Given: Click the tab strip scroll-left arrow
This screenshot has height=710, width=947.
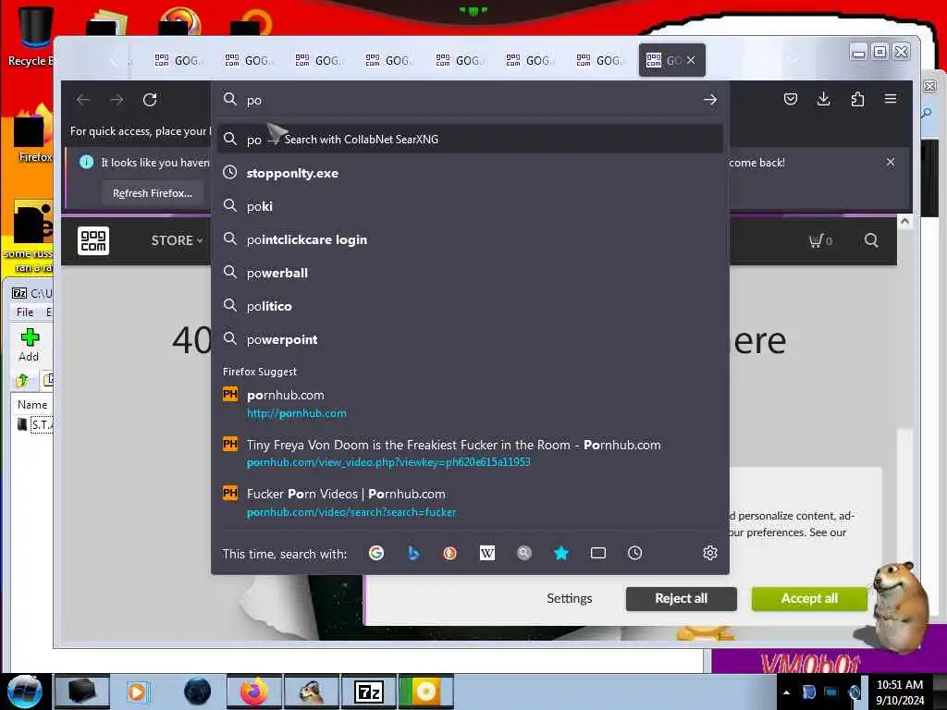Looking at the screenshot, I should [x=114, y=60].
